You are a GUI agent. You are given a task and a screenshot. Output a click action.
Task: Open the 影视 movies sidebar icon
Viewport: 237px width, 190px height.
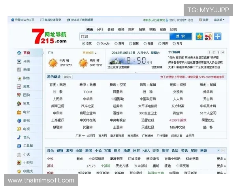[19, 121]
